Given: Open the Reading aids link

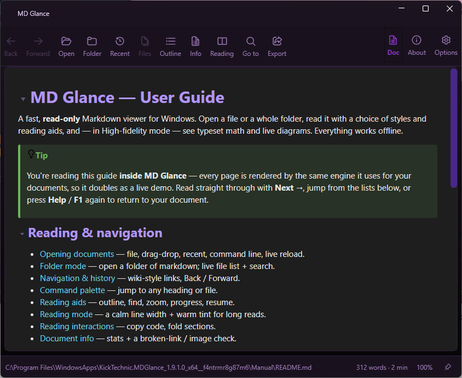Looking at the screenshot, I should [63, 302].
